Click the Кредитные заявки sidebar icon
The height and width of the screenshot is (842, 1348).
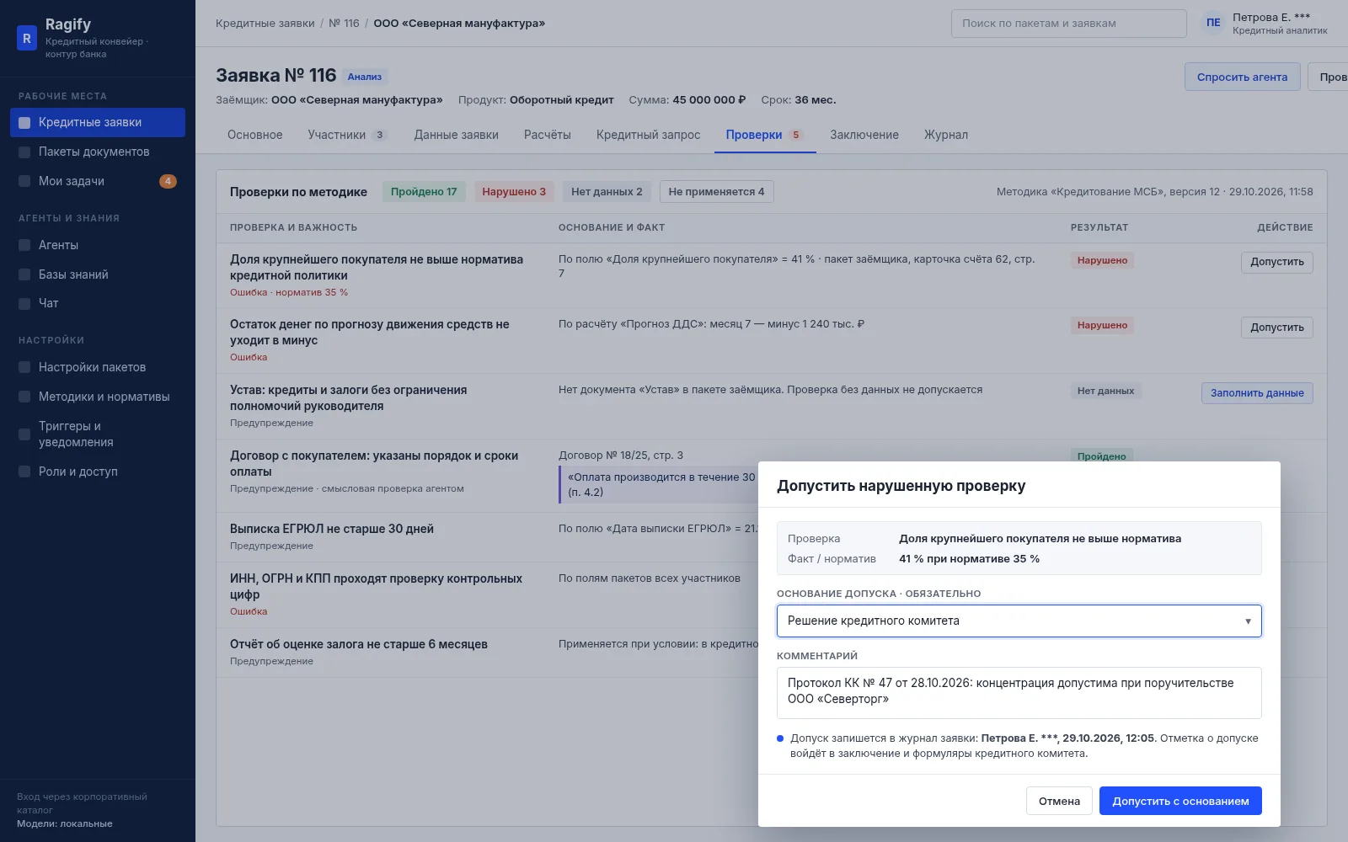(24, 123)
